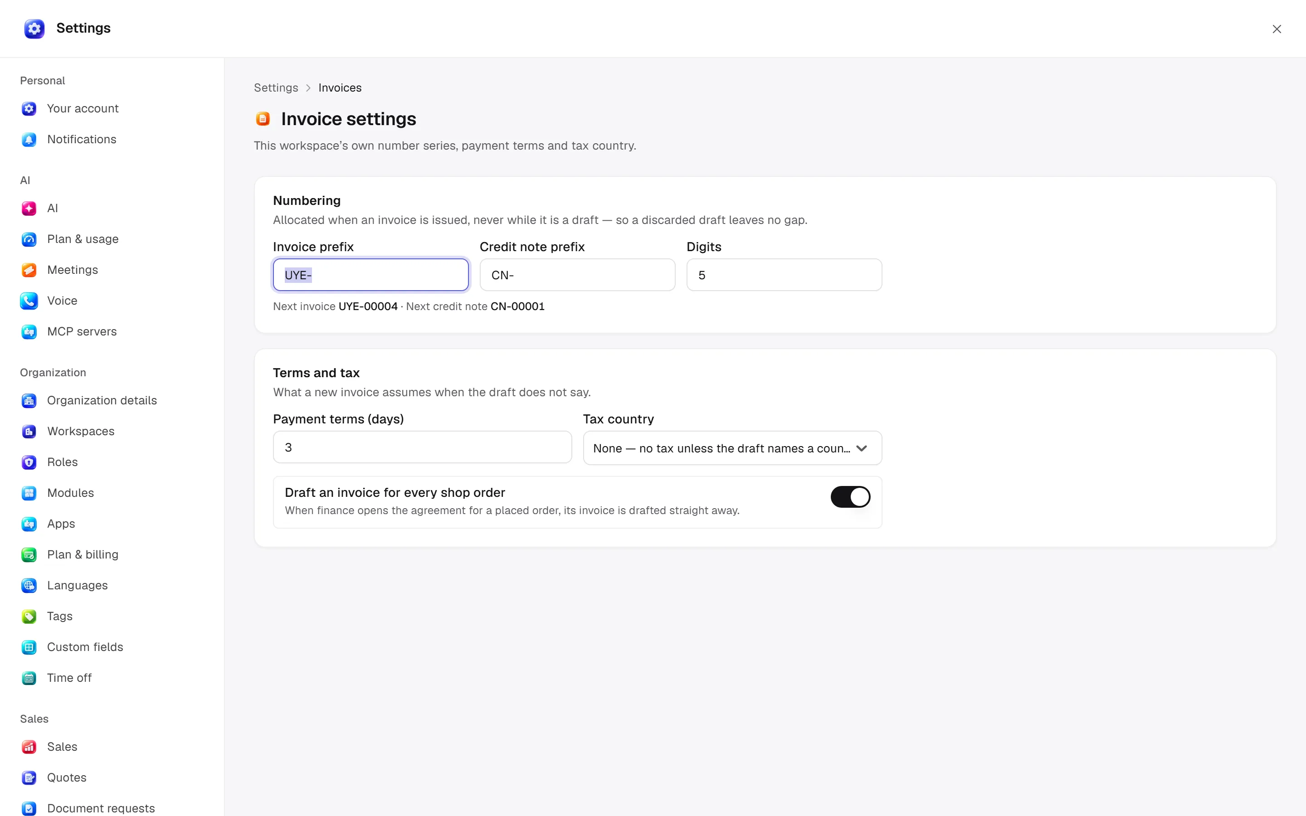Open the Notifications bell icon

coord(29,139)
